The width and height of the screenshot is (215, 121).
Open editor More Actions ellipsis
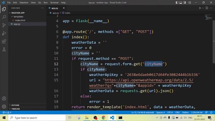click(211, 8)
